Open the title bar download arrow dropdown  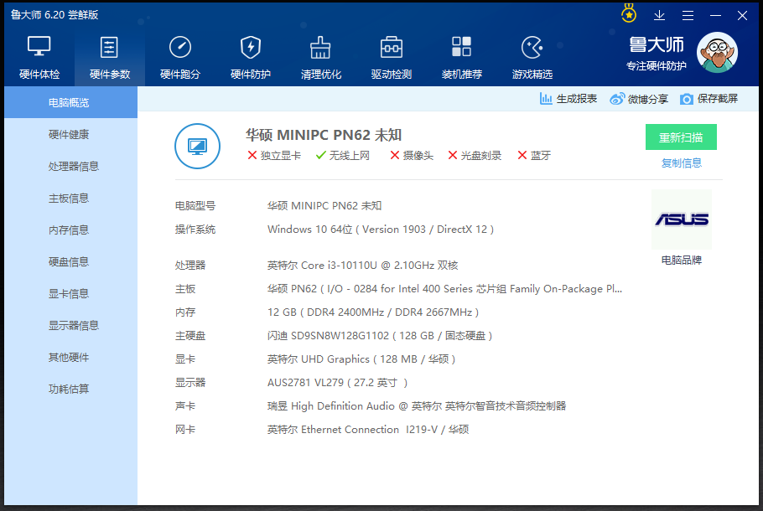[660, 15]
